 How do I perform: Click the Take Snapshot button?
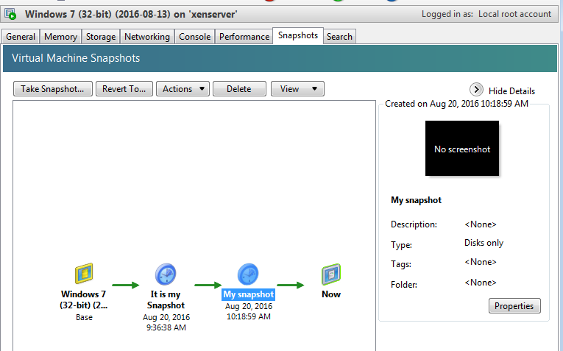[x=52, y=89]
